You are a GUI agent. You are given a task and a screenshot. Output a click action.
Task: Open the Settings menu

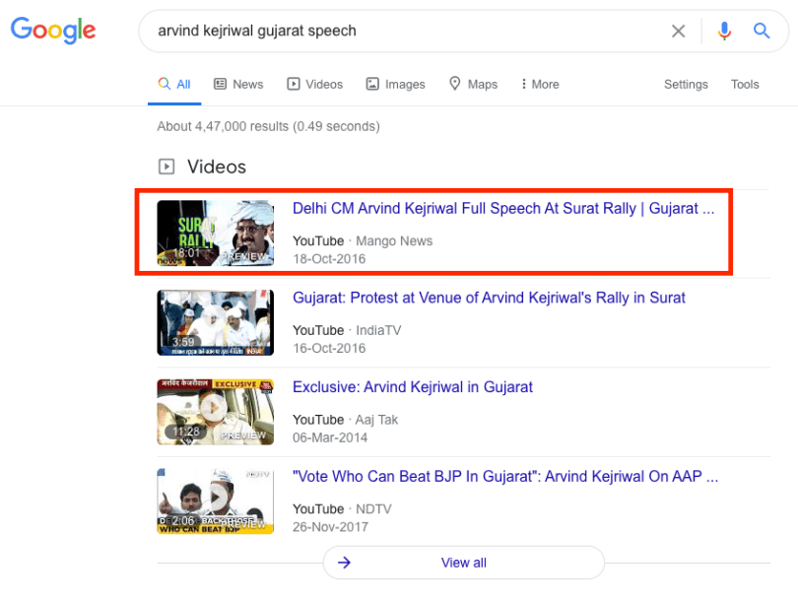(x=686, y=85)
